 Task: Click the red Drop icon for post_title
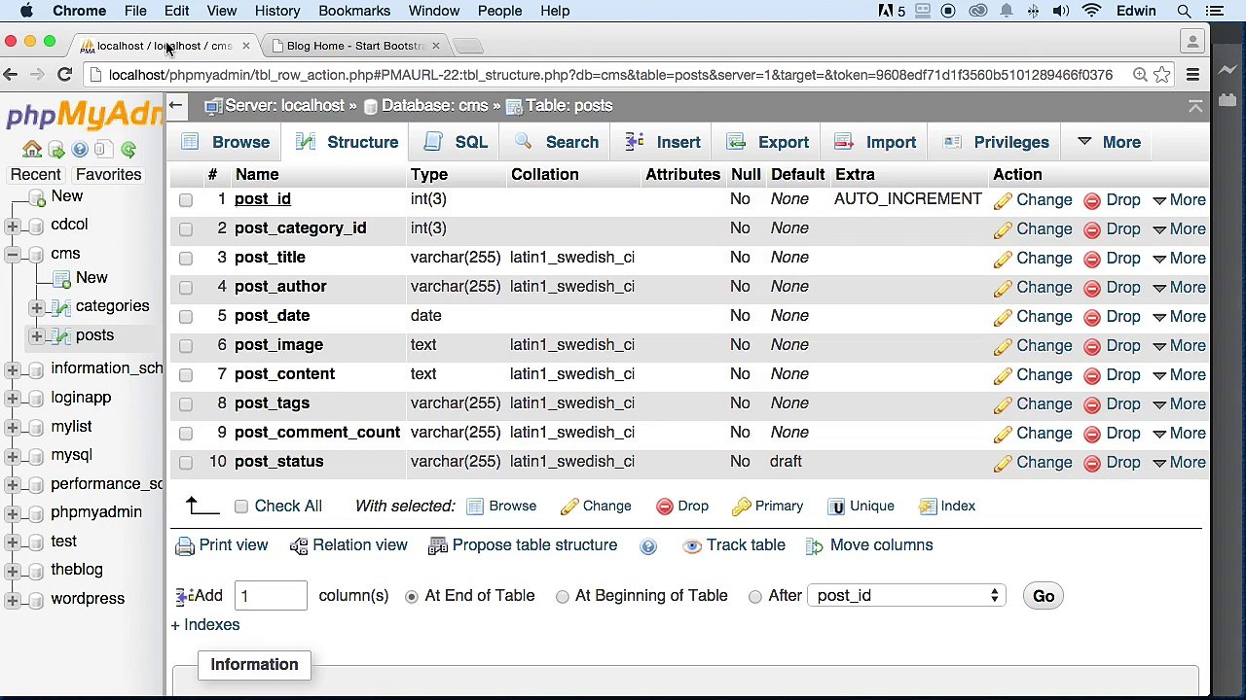[1092, 259]
